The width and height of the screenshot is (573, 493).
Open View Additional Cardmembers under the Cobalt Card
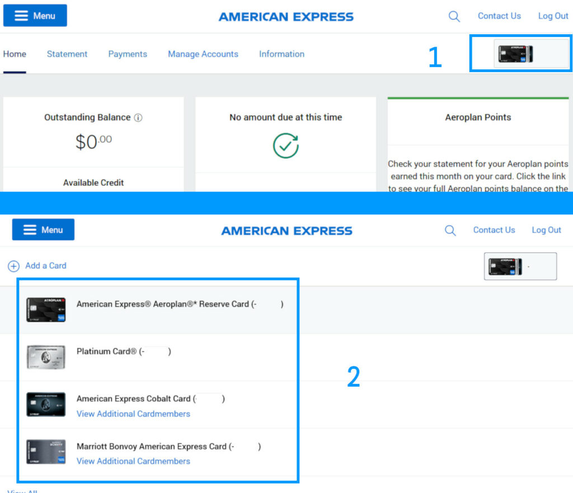[133, 414]
